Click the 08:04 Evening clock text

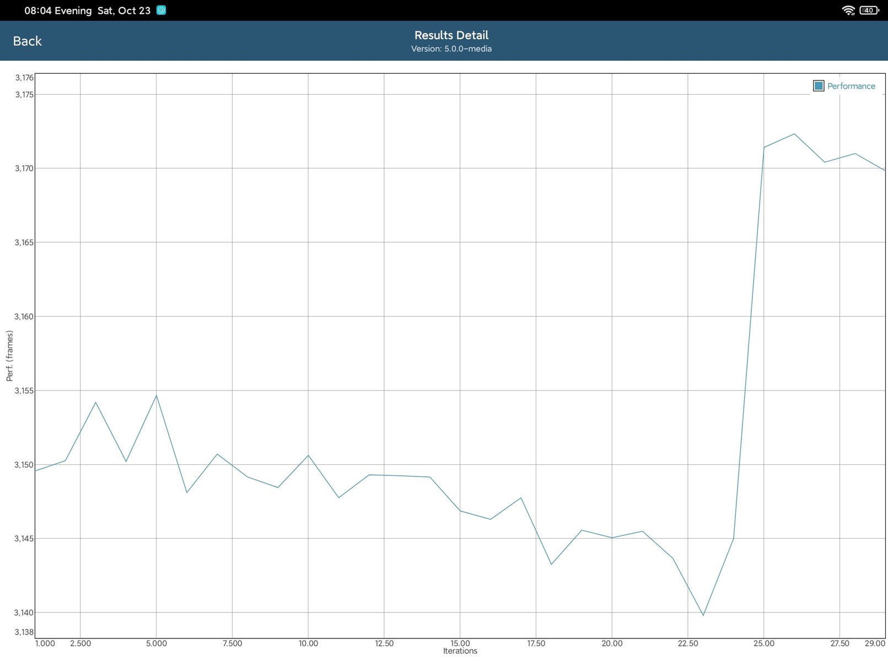(x=58, y=11)
